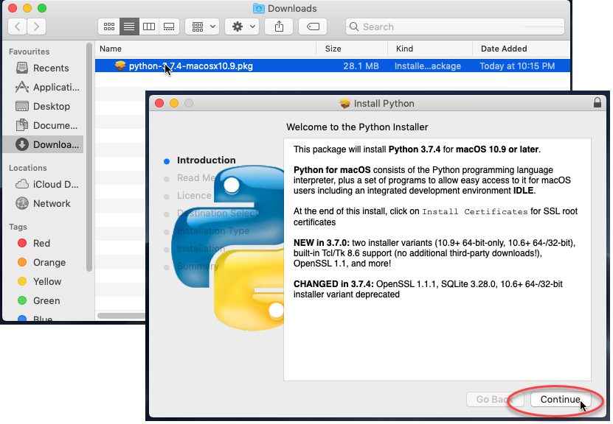The height and width of the screenshot is (424, 613).
Task: Select the Yellow tag
Action: [43, 281]
